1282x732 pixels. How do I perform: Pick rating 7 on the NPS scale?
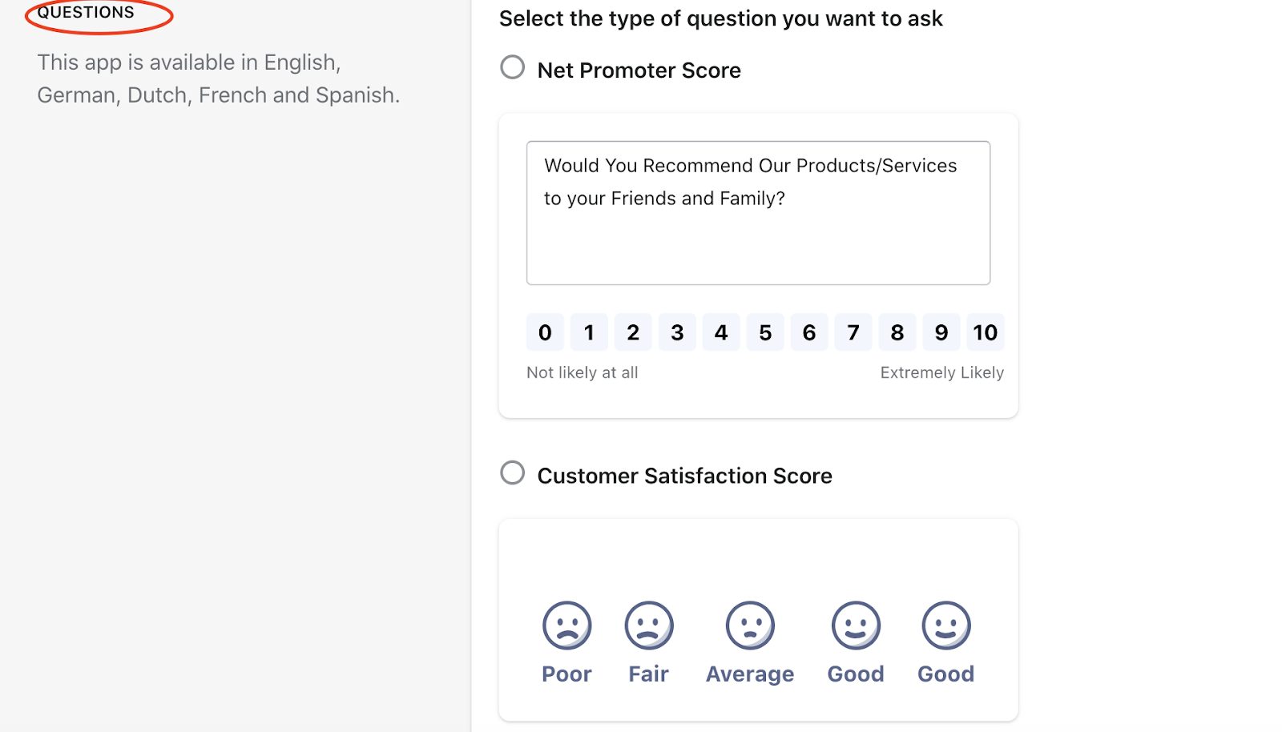pos(853,332)
